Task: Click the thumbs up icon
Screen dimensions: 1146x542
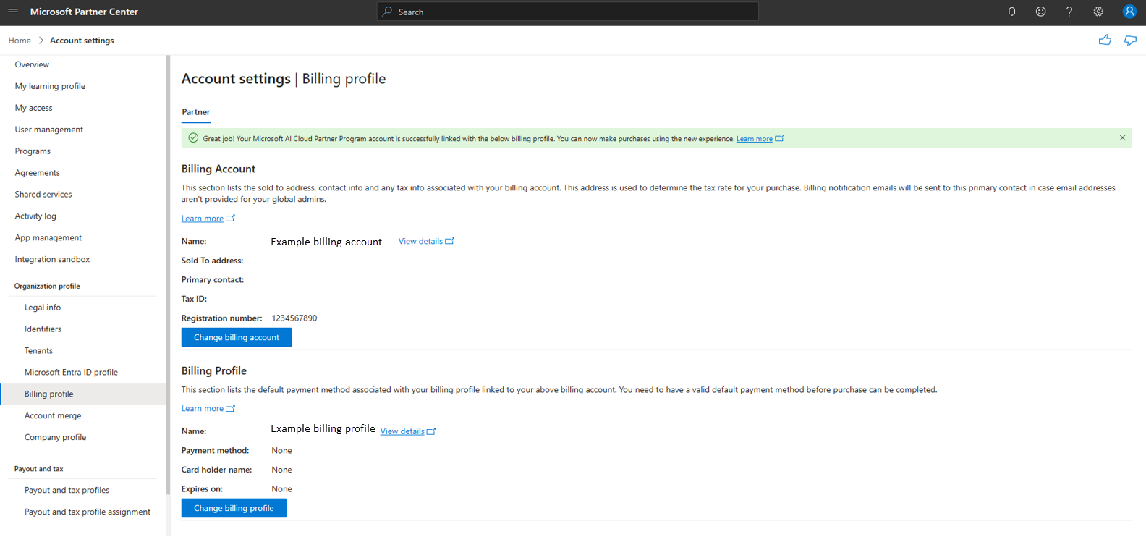Action: click(1105, 41)
